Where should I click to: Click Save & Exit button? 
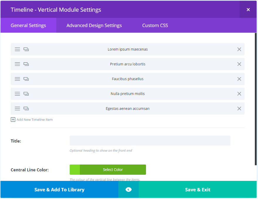click(x=198, y=189)
